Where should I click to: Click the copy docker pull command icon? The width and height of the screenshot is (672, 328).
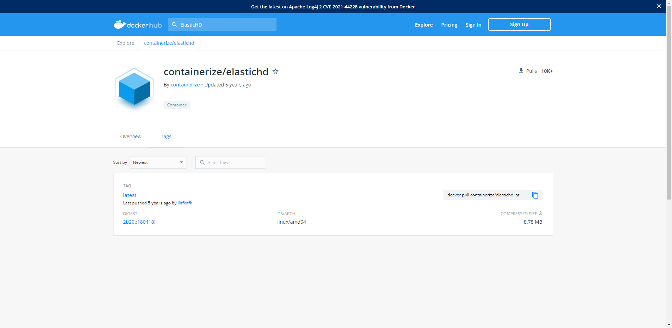point(535,195)
